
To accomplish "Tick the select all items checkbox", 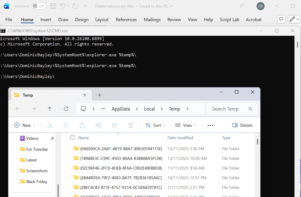I will pyautogui.click(x=72, y=137).
